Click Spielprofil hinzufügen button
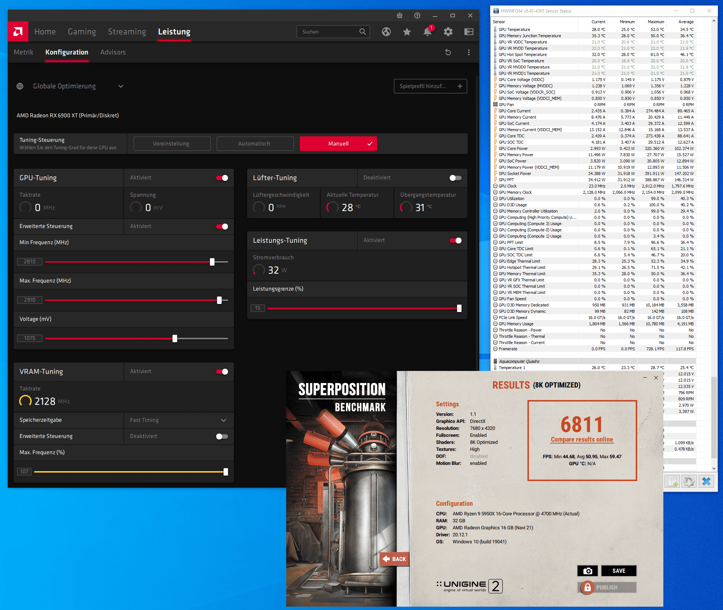723x610 pixels. point(431,86)
